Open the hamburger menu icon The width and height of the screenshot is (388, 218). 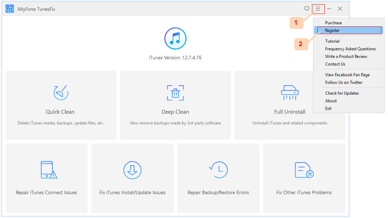(x=318, y=9)
